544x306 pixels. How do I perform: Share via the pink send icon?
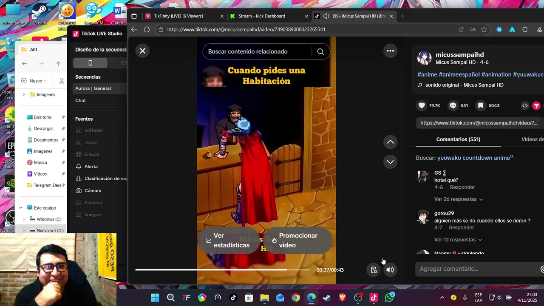click(x=536, y=106)
